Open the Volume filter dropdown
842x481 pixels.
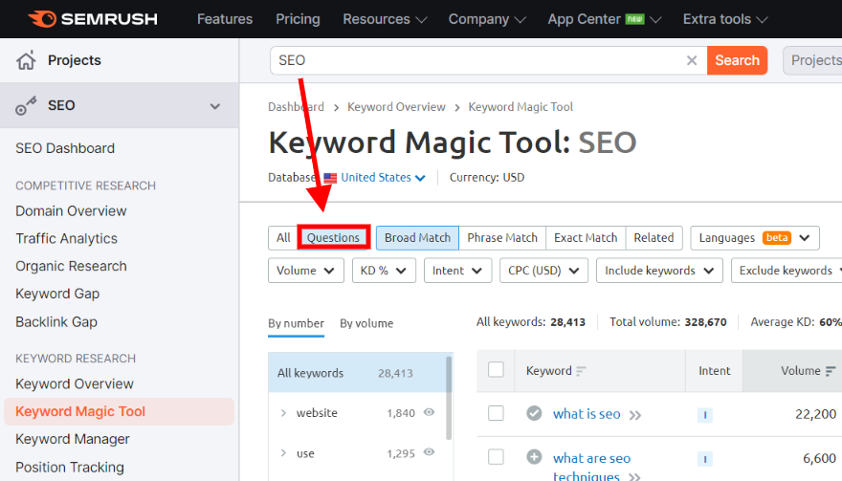(305, 271)
